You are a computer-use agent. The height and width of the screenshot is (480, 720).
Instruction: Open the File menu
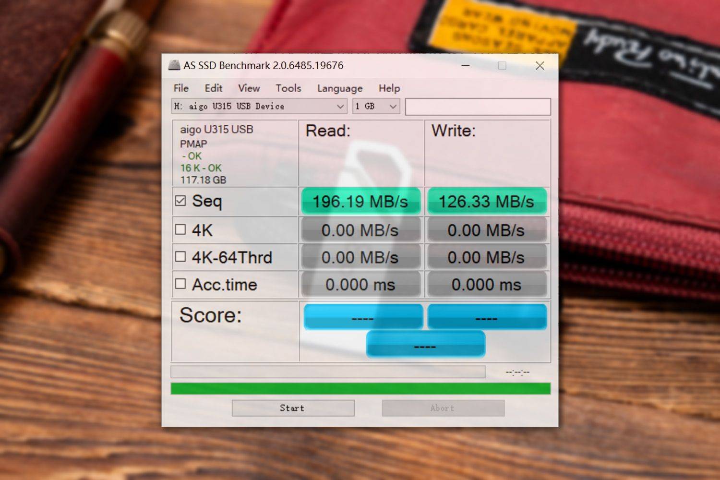pos(181,88)
